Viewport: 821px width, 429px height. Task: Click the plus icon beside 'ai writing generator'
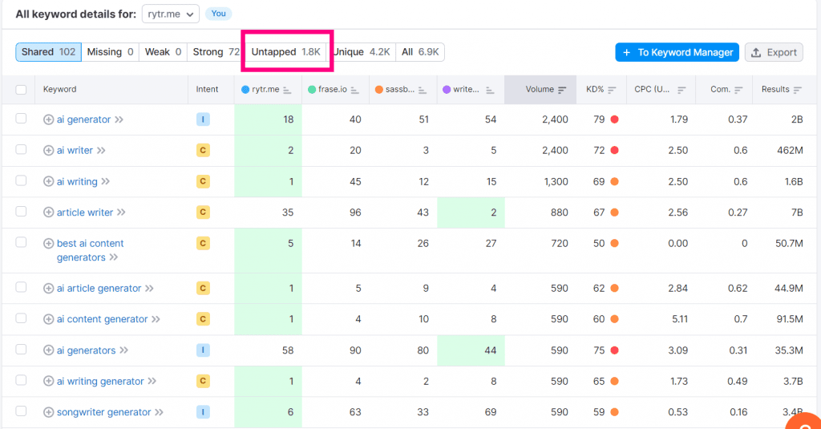tap(48, 381)
